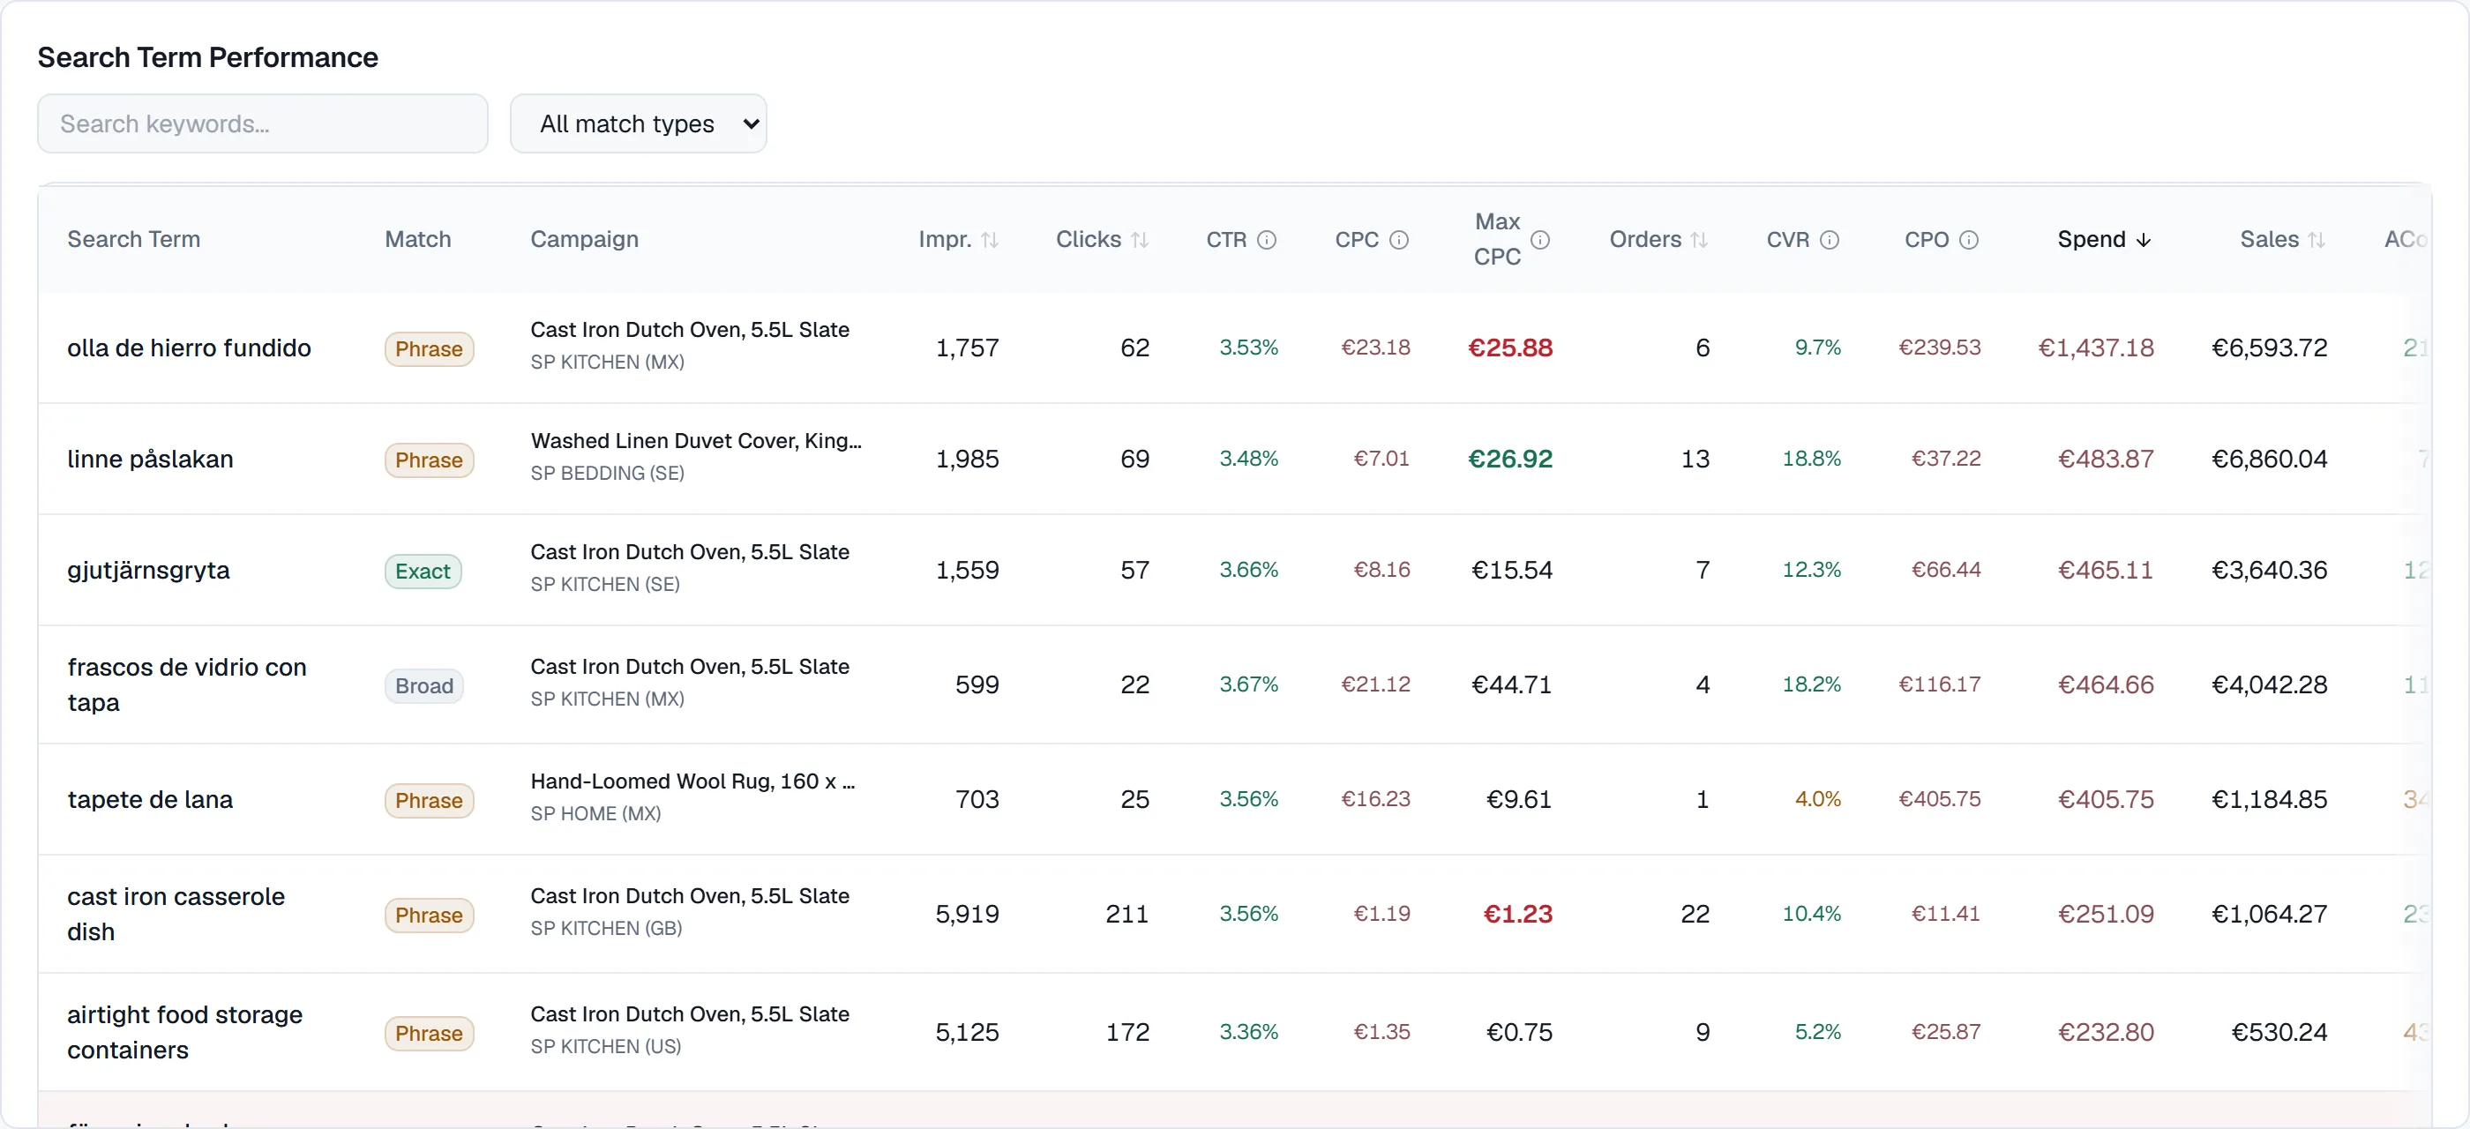Screen dimensions: 2470x1129
Task: Open Cast Iron Dutch Oven campaign in SP KITCHEN (GB)
Action: click(x=690, y=896)
